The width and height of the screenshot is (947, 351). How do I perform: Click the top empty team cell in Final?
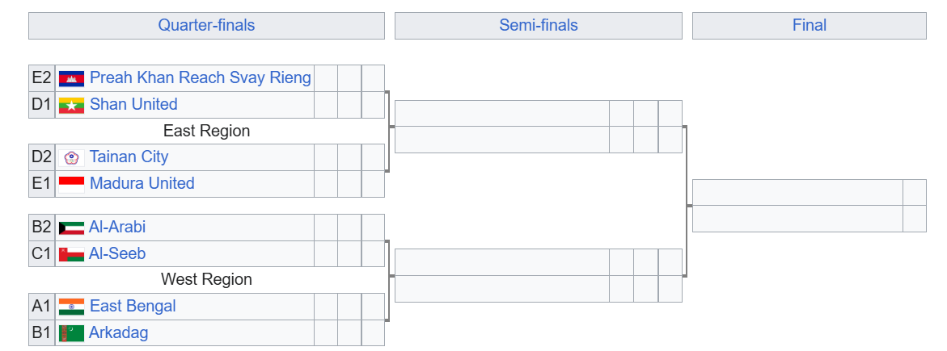tap(797, 192)
